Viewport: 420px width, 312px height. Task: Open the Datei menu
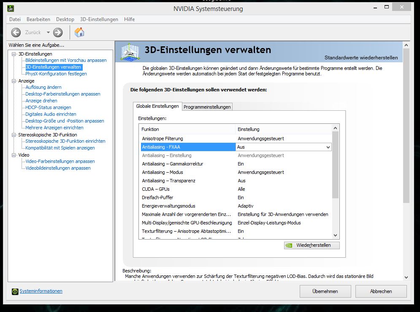coord(15,19)
